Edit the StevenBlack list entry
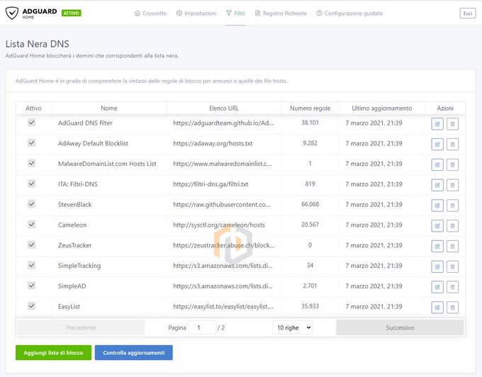Image resolution: width=482 pixels, height=377 pixels. point(437,206)
